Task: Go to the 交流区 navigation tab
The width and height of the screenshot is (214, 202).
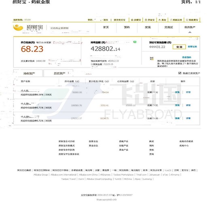Action: click(x=169, y=27)
